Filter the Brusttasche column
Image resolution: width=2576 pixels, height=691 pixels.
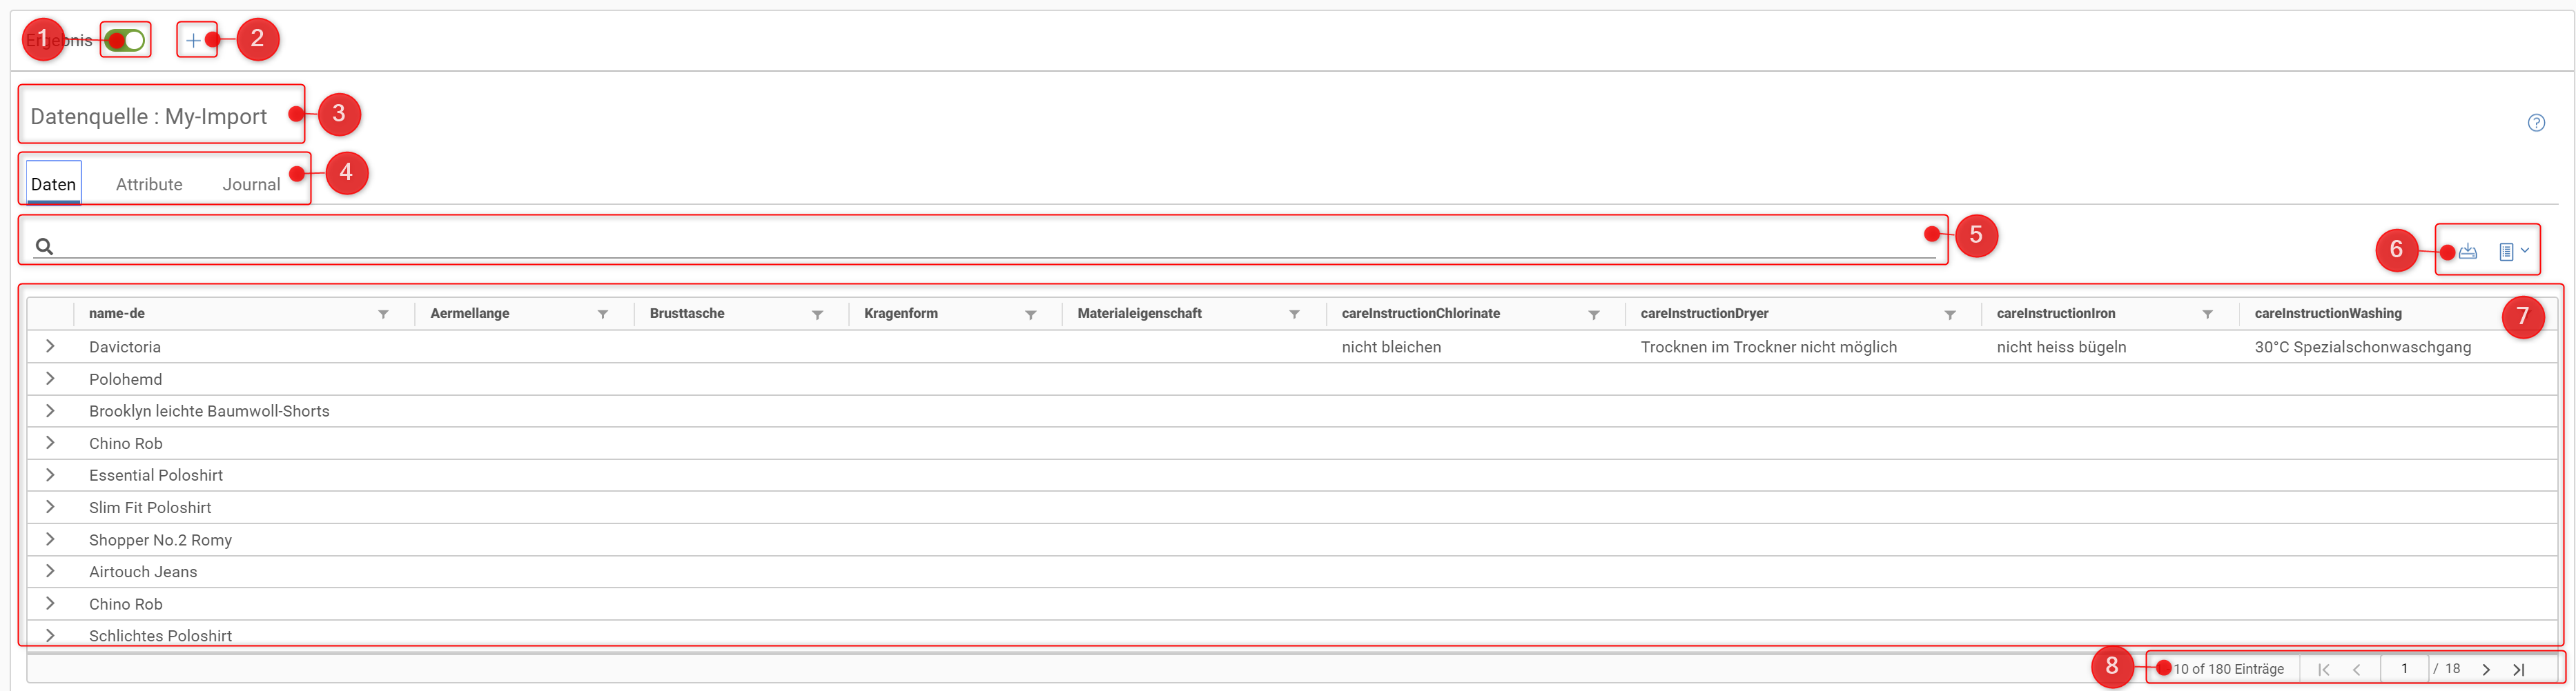click(x=817, y=314)
